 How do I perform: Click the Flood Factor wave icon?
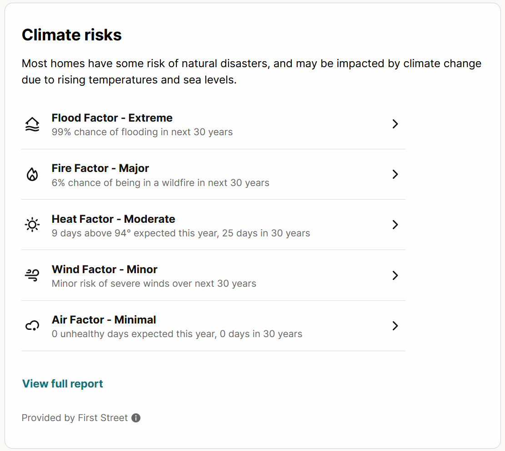[x=32, y=124]
